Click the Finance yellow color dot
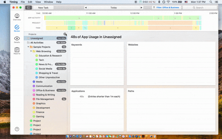Image resolution: width=222 pixels, height=139 pixels. point(34,112)
